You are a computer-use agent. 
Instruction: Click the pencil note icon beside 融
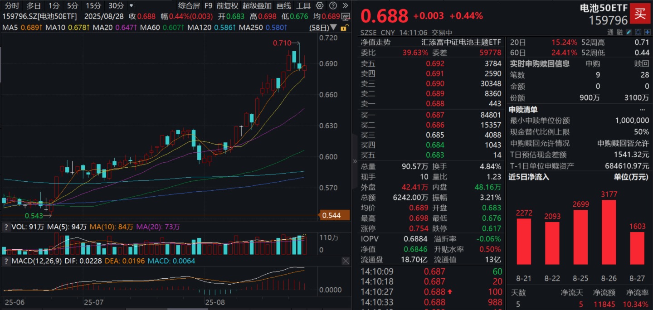point(629,32)
